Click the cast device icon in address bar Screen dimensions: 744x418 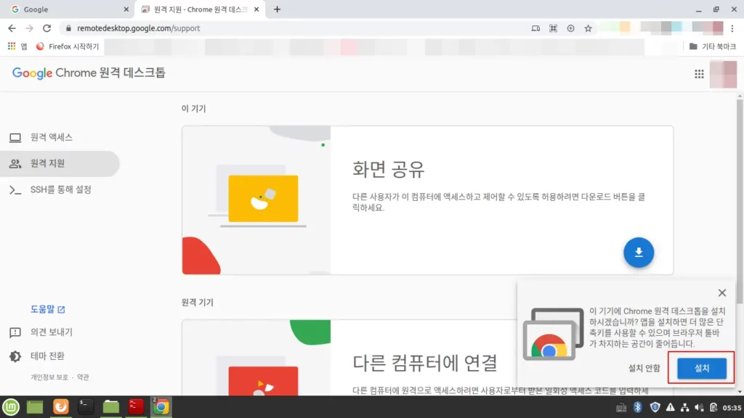535,28
